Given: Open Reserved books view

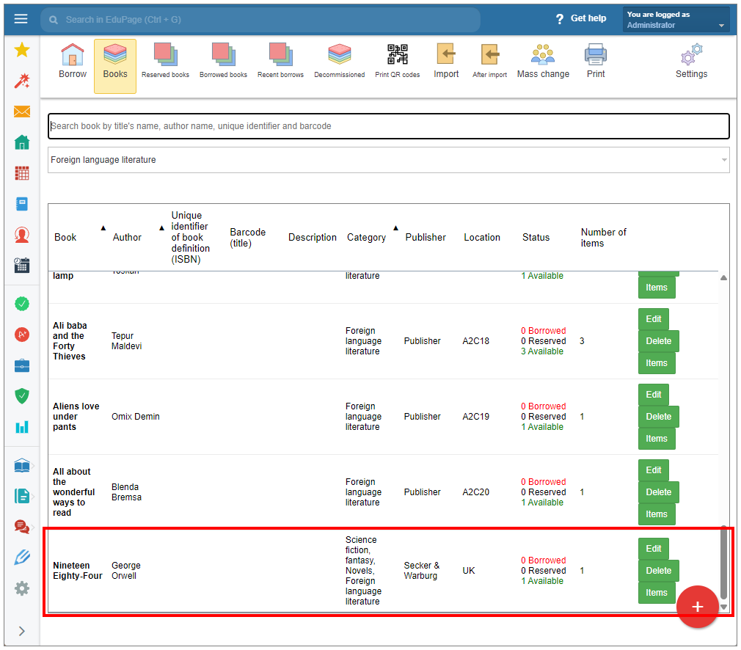Looking at the screenshot, I should coord(165,62).
